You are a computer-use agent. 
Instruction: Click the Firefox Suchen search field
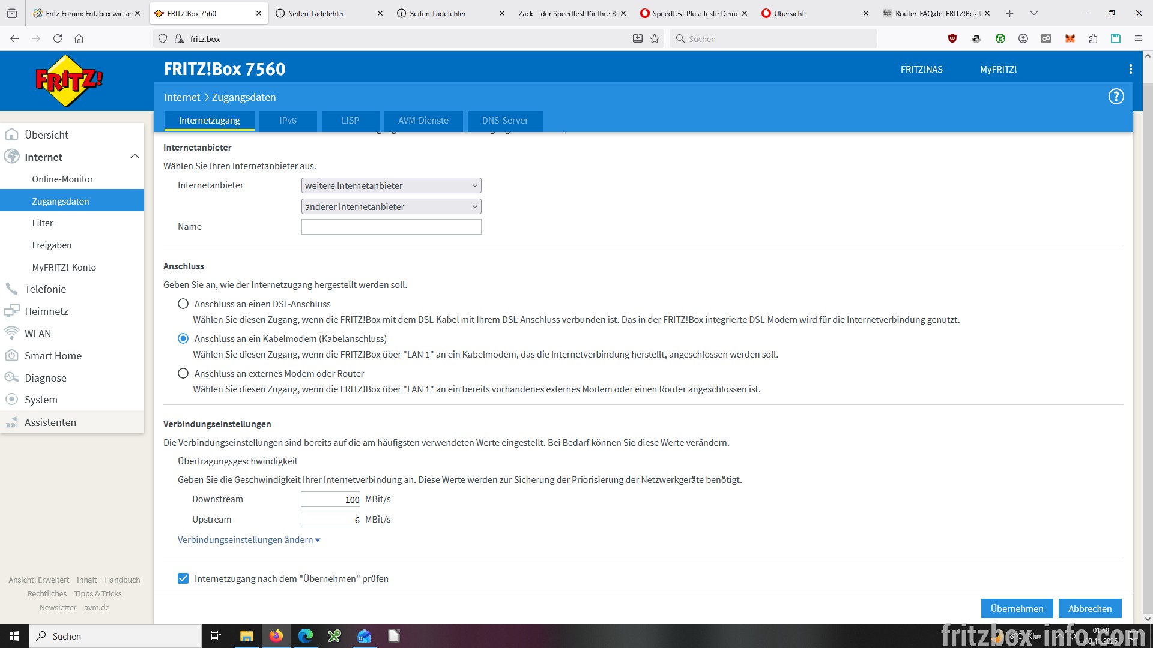(775, 38)
